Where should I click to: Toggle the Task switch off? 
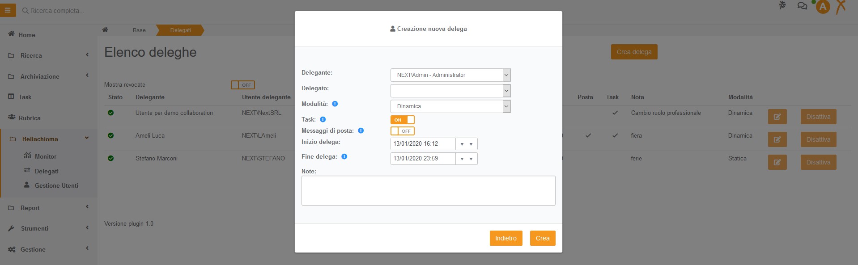402,120
